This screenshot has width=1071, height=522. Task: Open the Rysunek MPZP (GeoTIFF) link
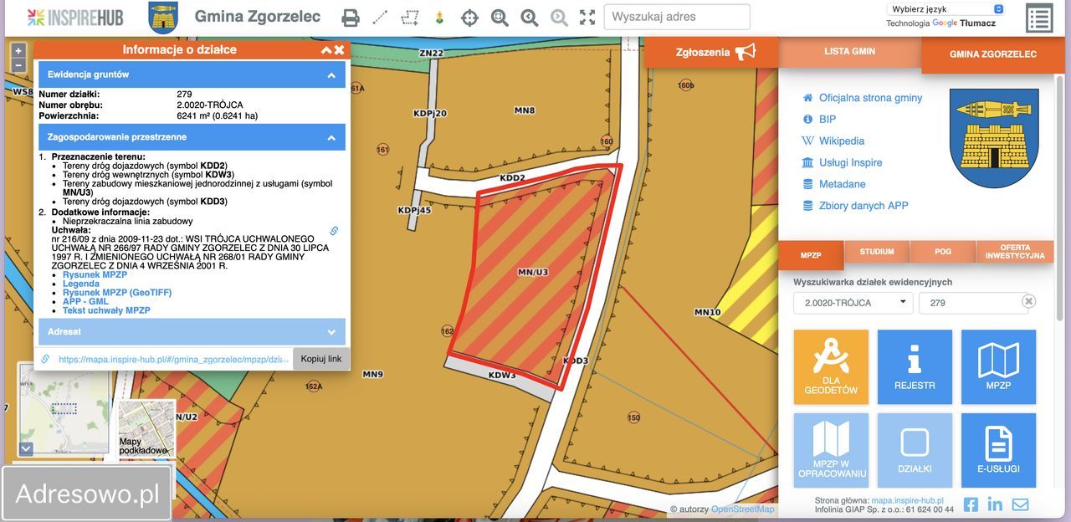117,293
